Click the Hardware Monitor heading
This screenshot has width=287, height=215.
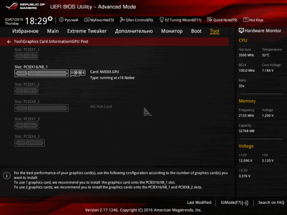click(263, 31)
